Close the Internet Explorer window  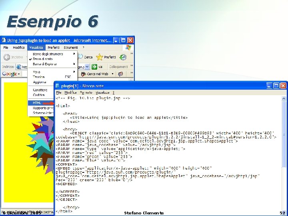click(x=130, y=40)
